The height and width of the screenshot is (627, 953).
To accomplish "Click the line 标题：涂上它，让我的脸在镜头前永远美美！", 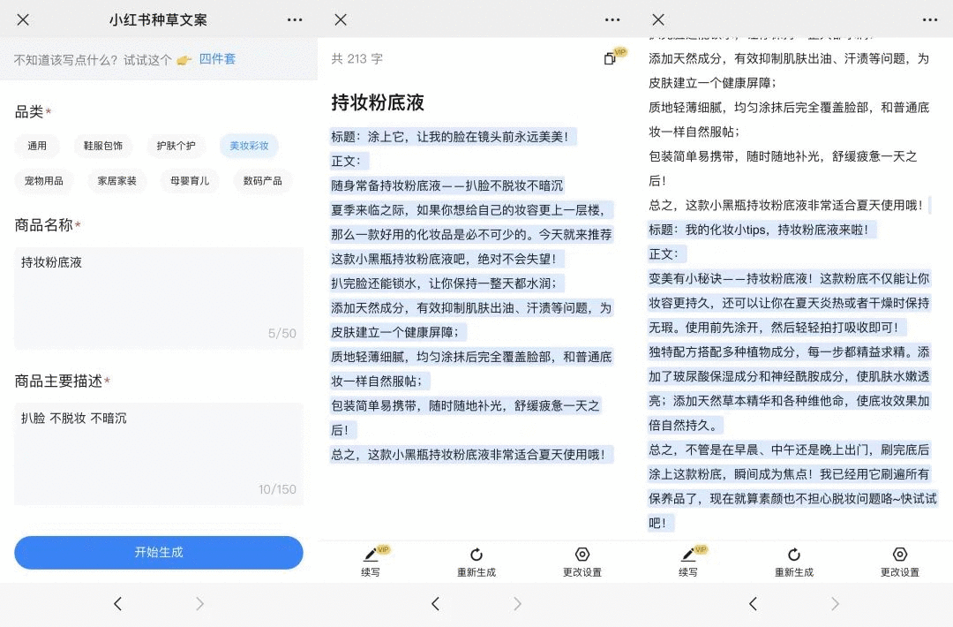I will [453, 137].
